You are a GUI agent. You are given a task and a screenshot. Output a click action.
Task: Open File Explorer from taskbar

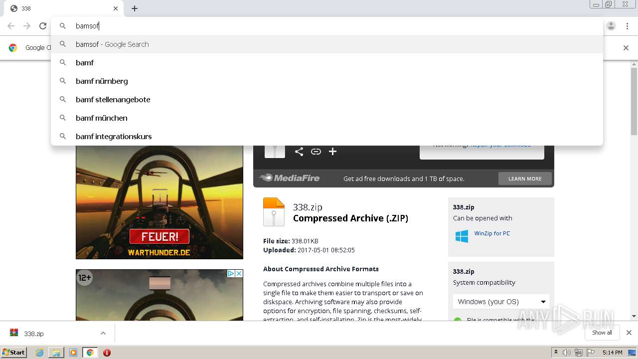56,353
